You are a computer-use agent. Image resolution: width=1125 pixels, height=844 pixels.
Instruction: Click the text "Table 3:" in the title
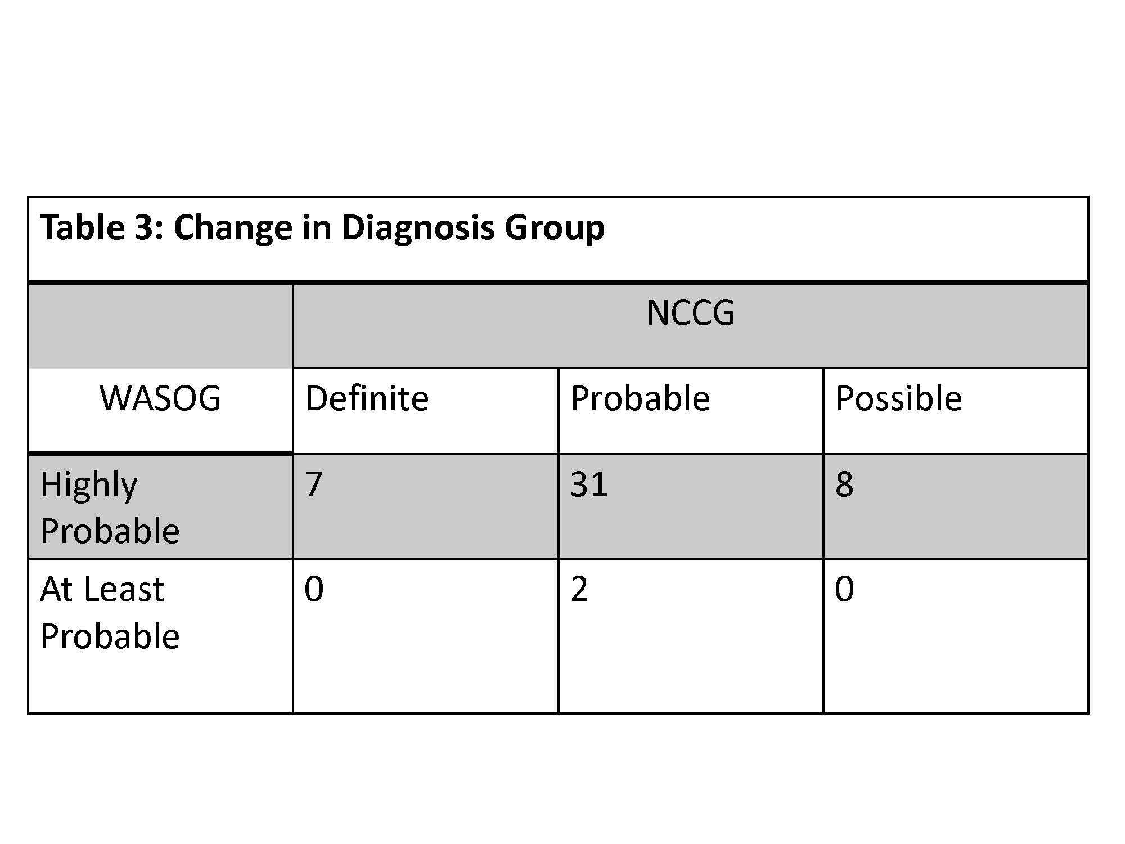101,228
